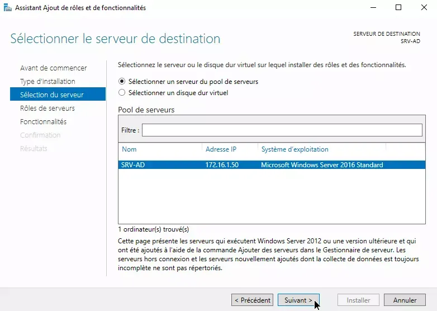Open the 'Fonctionnalités' step
This screenshot has width=437, height=311.
coord(43,122)
